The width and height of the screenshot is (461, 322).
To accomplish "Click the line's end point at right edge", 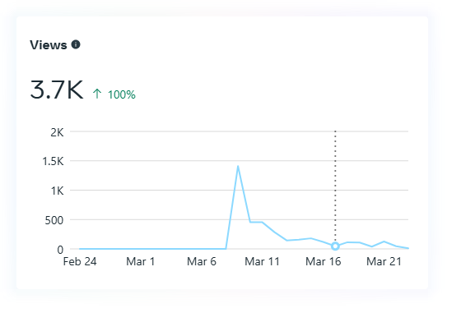I will (407, 248).
